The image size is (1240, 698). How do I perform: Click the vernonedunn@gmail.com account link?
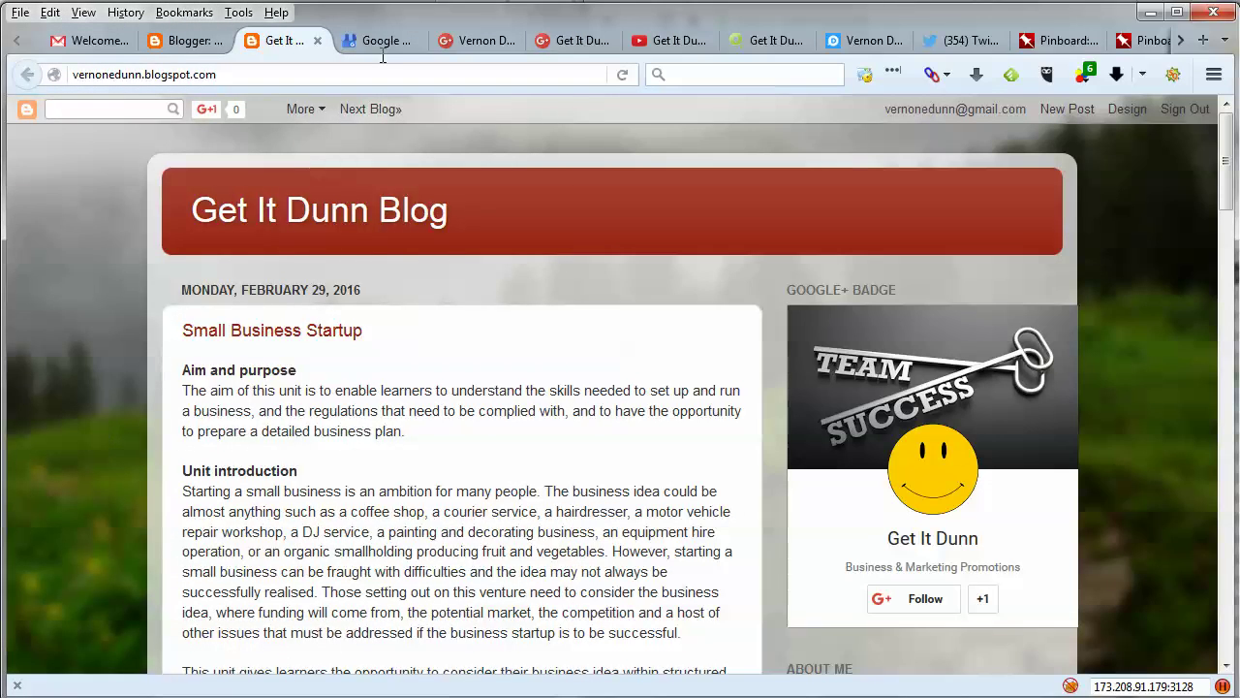pyautogui.click(x=954, y=110)
